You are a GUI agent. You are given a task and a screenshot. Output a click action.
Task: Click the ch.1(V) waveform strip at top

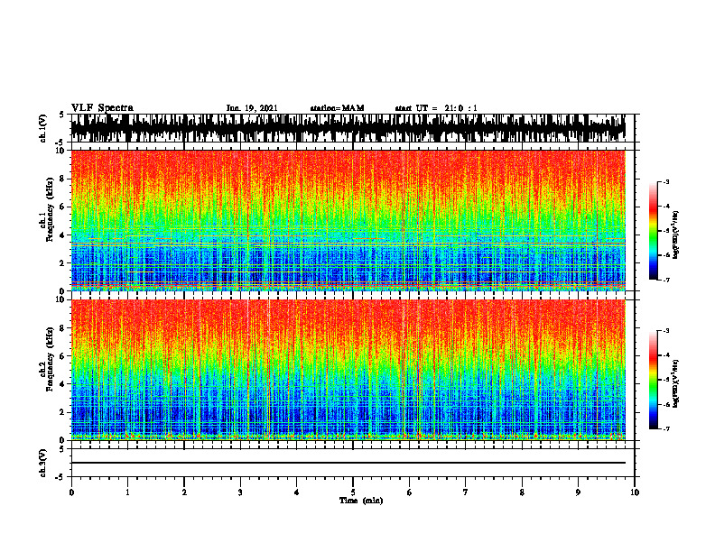(348, 128)
